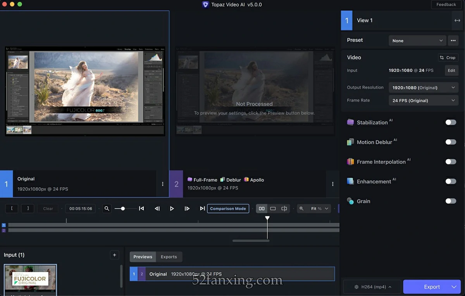Open the Fit % zoom dropdown

click(x=320, y=209)
